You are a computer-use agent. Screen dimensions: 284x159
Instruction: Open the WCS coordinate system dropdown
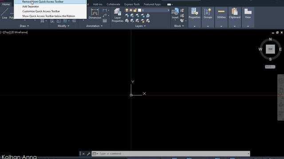pyautogui.click(x=270, y=67)
